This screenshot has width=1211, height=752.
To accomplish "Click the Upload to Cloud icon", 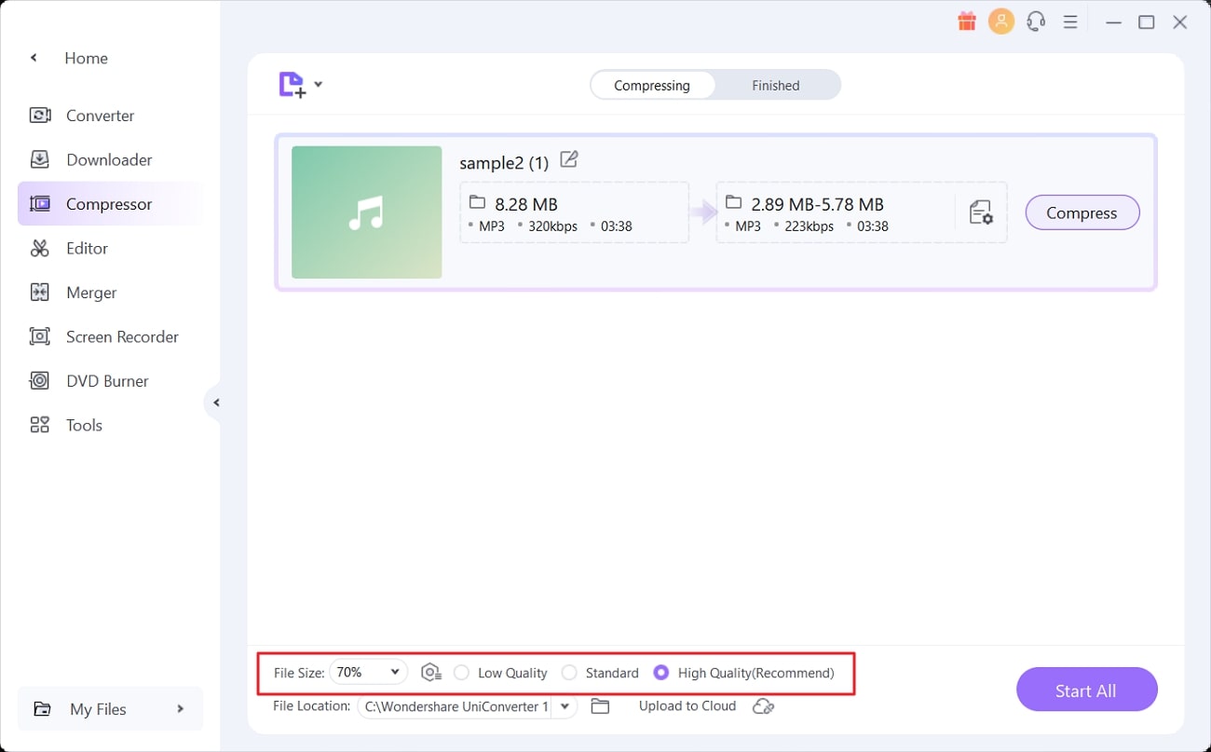I will (x=763, y=706).
